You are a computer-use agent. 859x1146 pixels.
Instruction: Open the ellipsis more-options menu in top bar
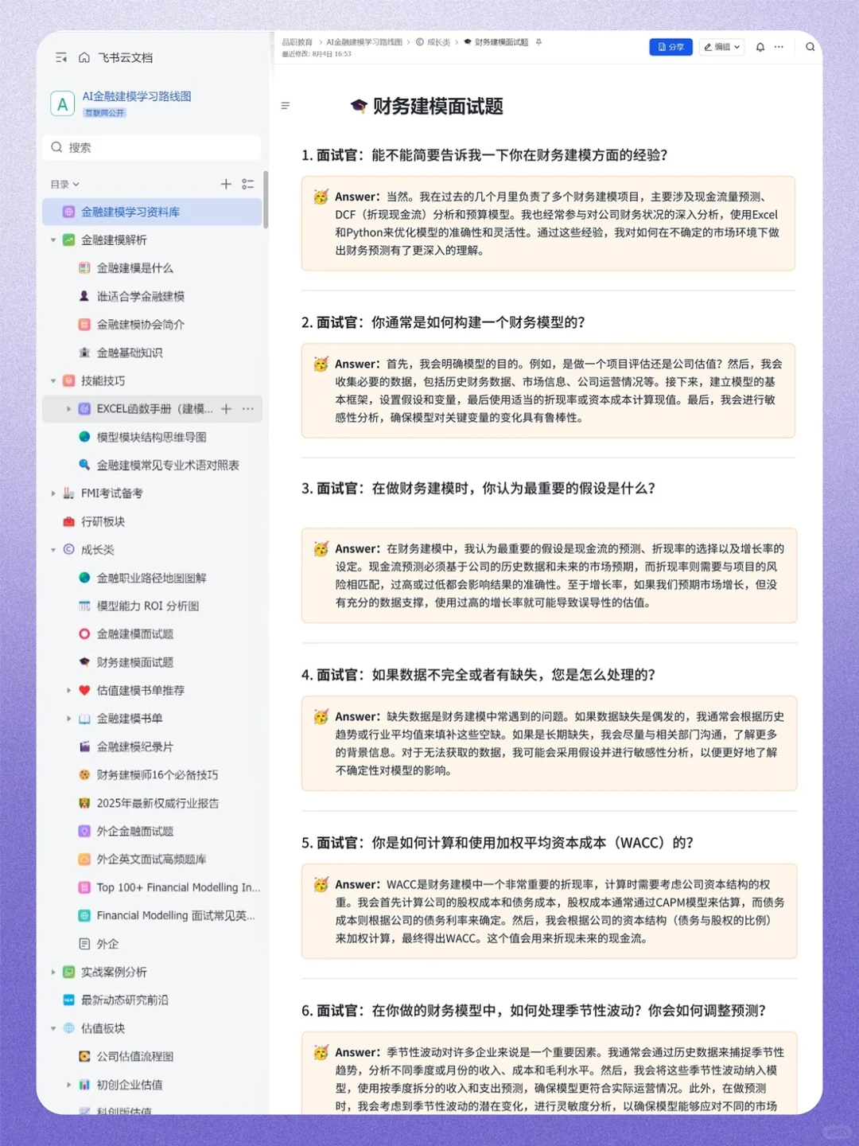[x=779, y=47]
